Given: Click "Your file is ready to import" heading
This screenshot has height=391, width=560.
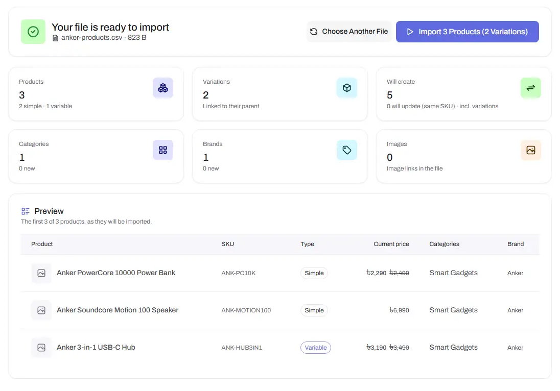Looking at the screenshot, I should 110,27.
